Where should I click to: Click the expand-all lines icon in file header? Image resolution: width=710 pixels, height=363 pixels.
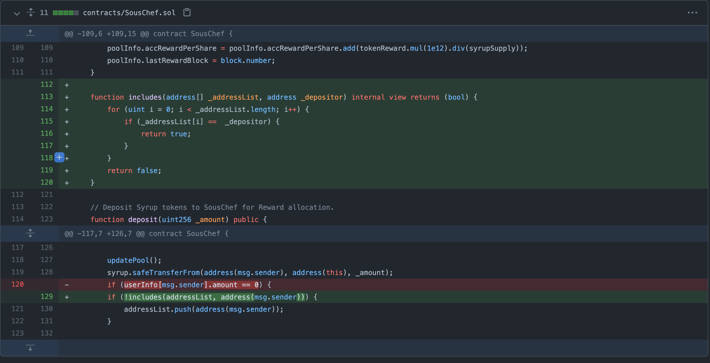point(31,13)
